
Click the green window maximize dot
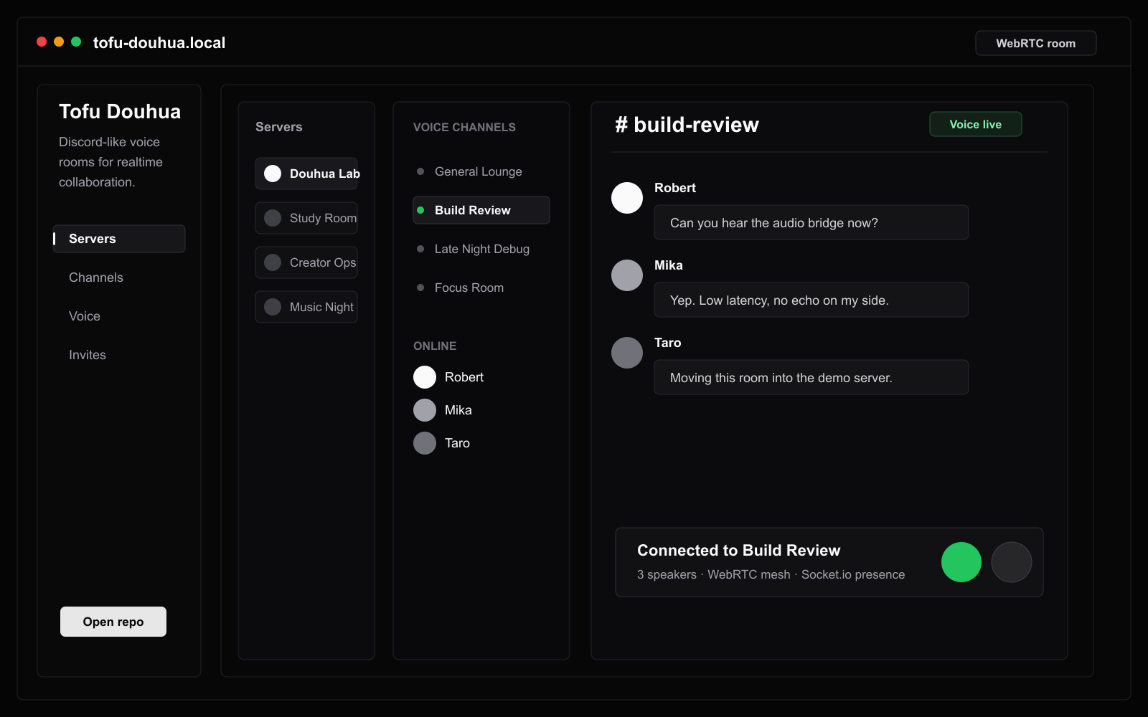(76, 42)
